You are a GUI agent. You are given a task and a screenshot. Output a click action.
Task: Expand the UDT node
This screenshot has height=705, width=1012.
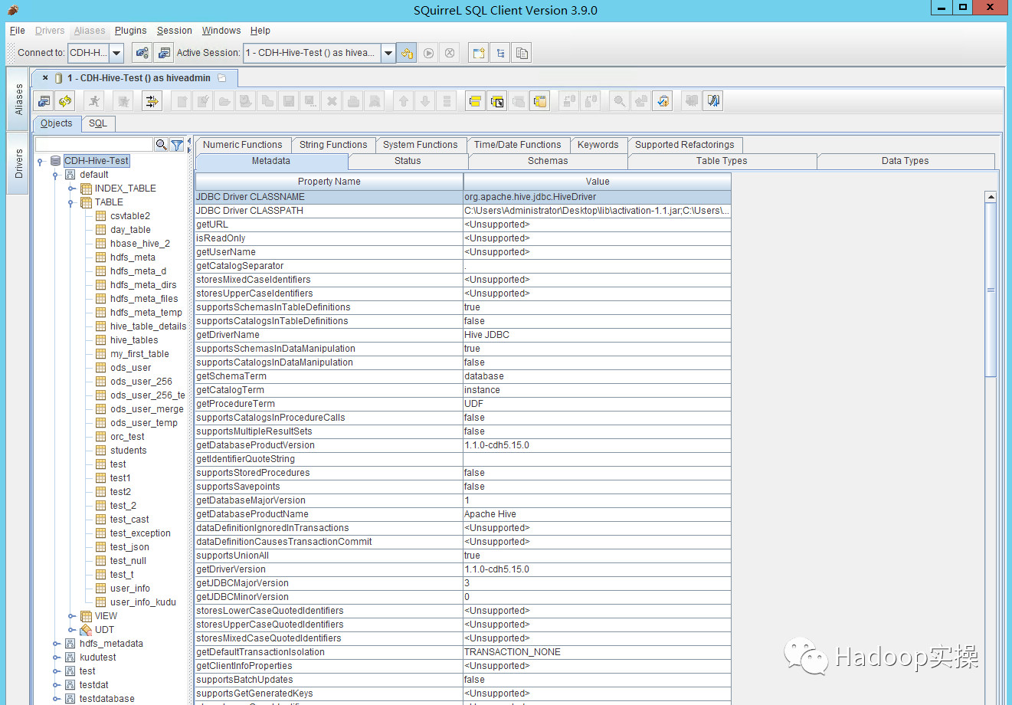(x=71, y=630)
